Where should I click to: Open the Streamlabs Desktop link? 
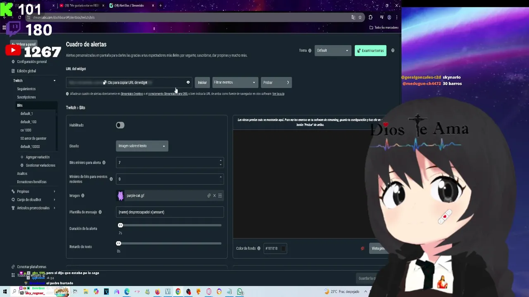coord(132,94)
